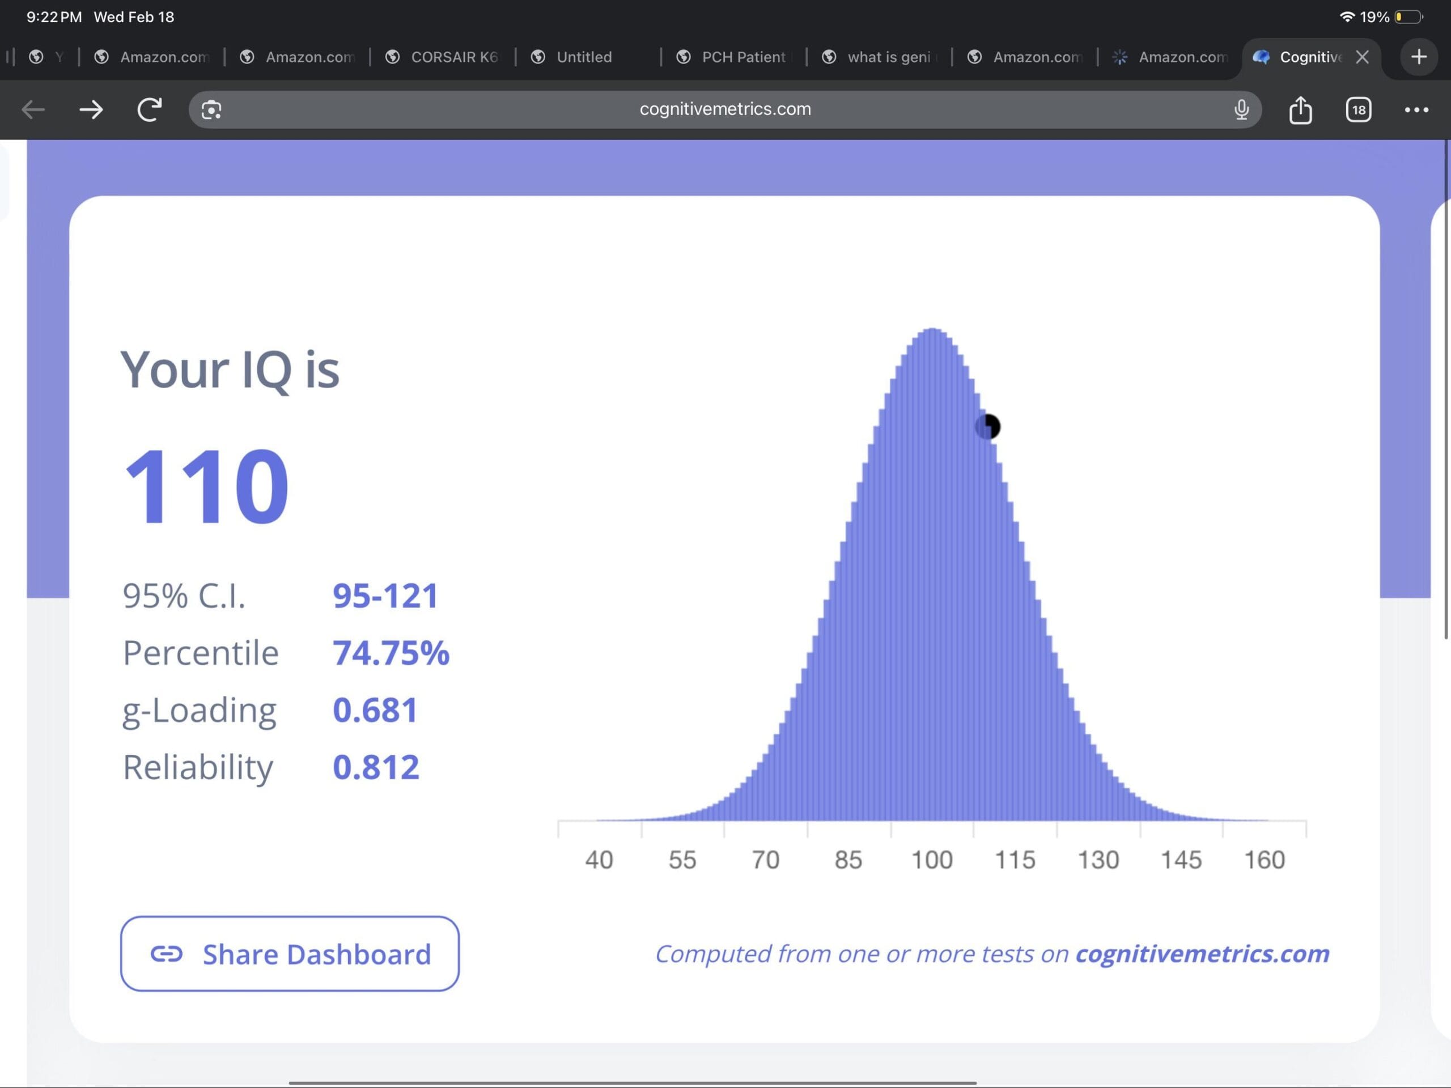Navigate forward with the forward arrow

tap(91, 109)
